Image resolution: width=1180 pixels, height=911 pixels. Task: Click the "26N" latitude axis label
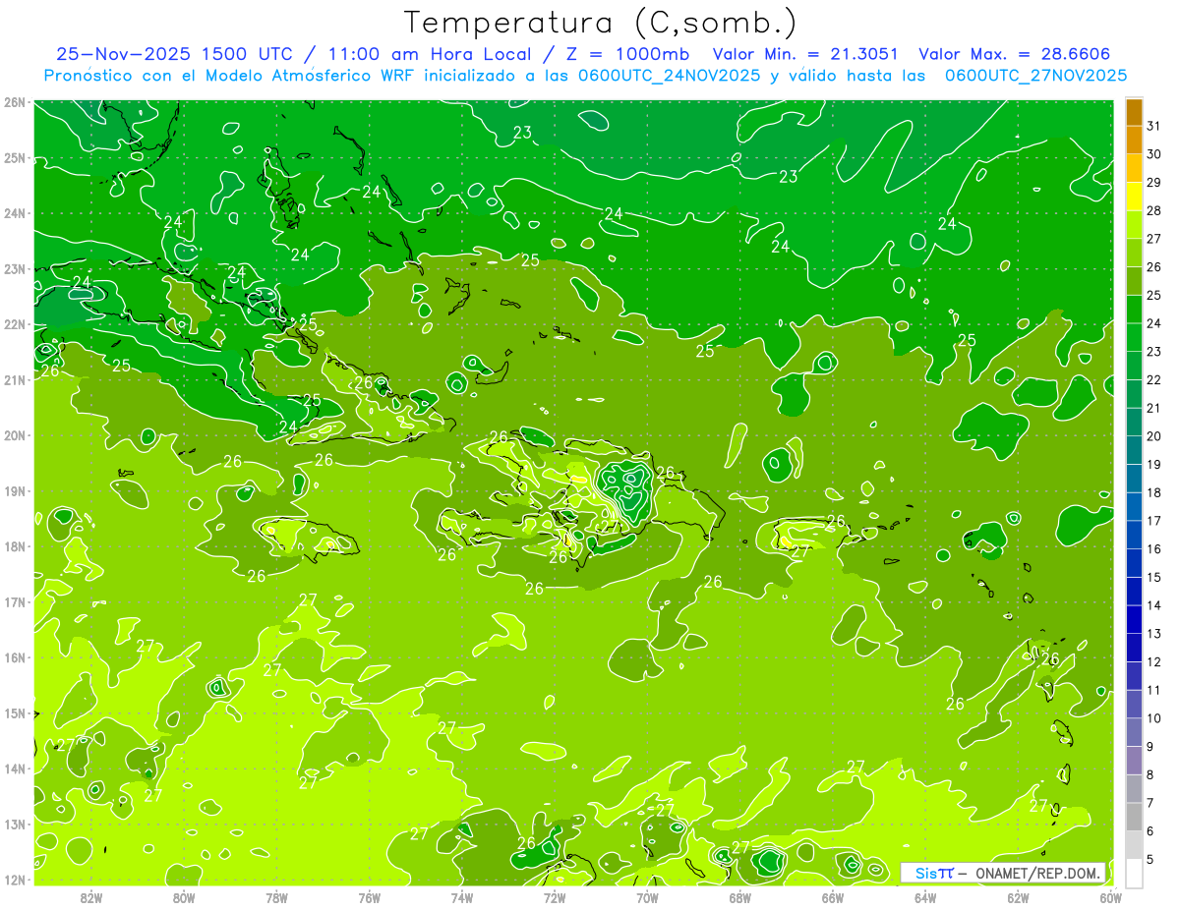pyautogui.click(x=14, y=102)
